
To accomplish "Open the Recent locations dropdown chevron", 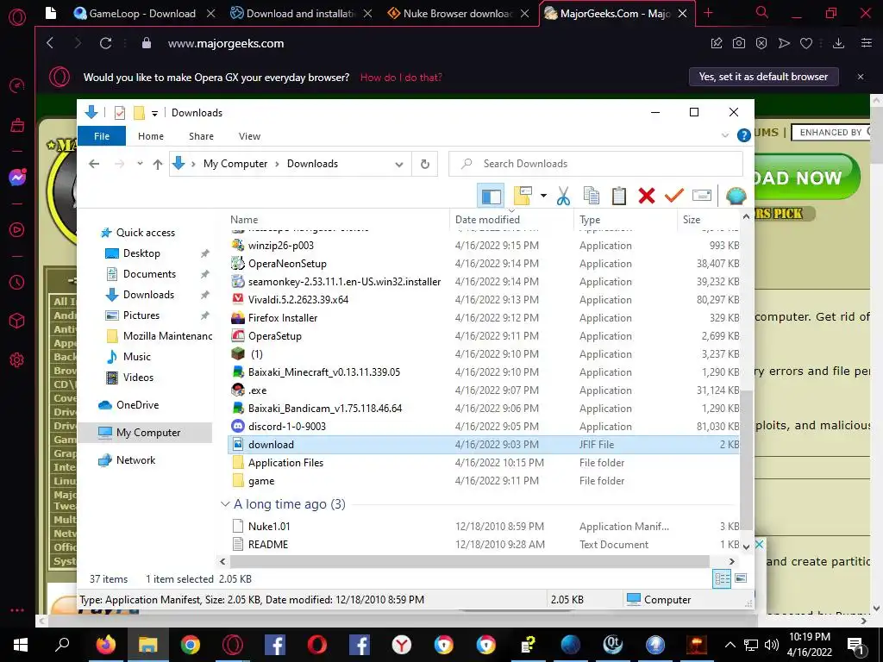I will (140, 164).
